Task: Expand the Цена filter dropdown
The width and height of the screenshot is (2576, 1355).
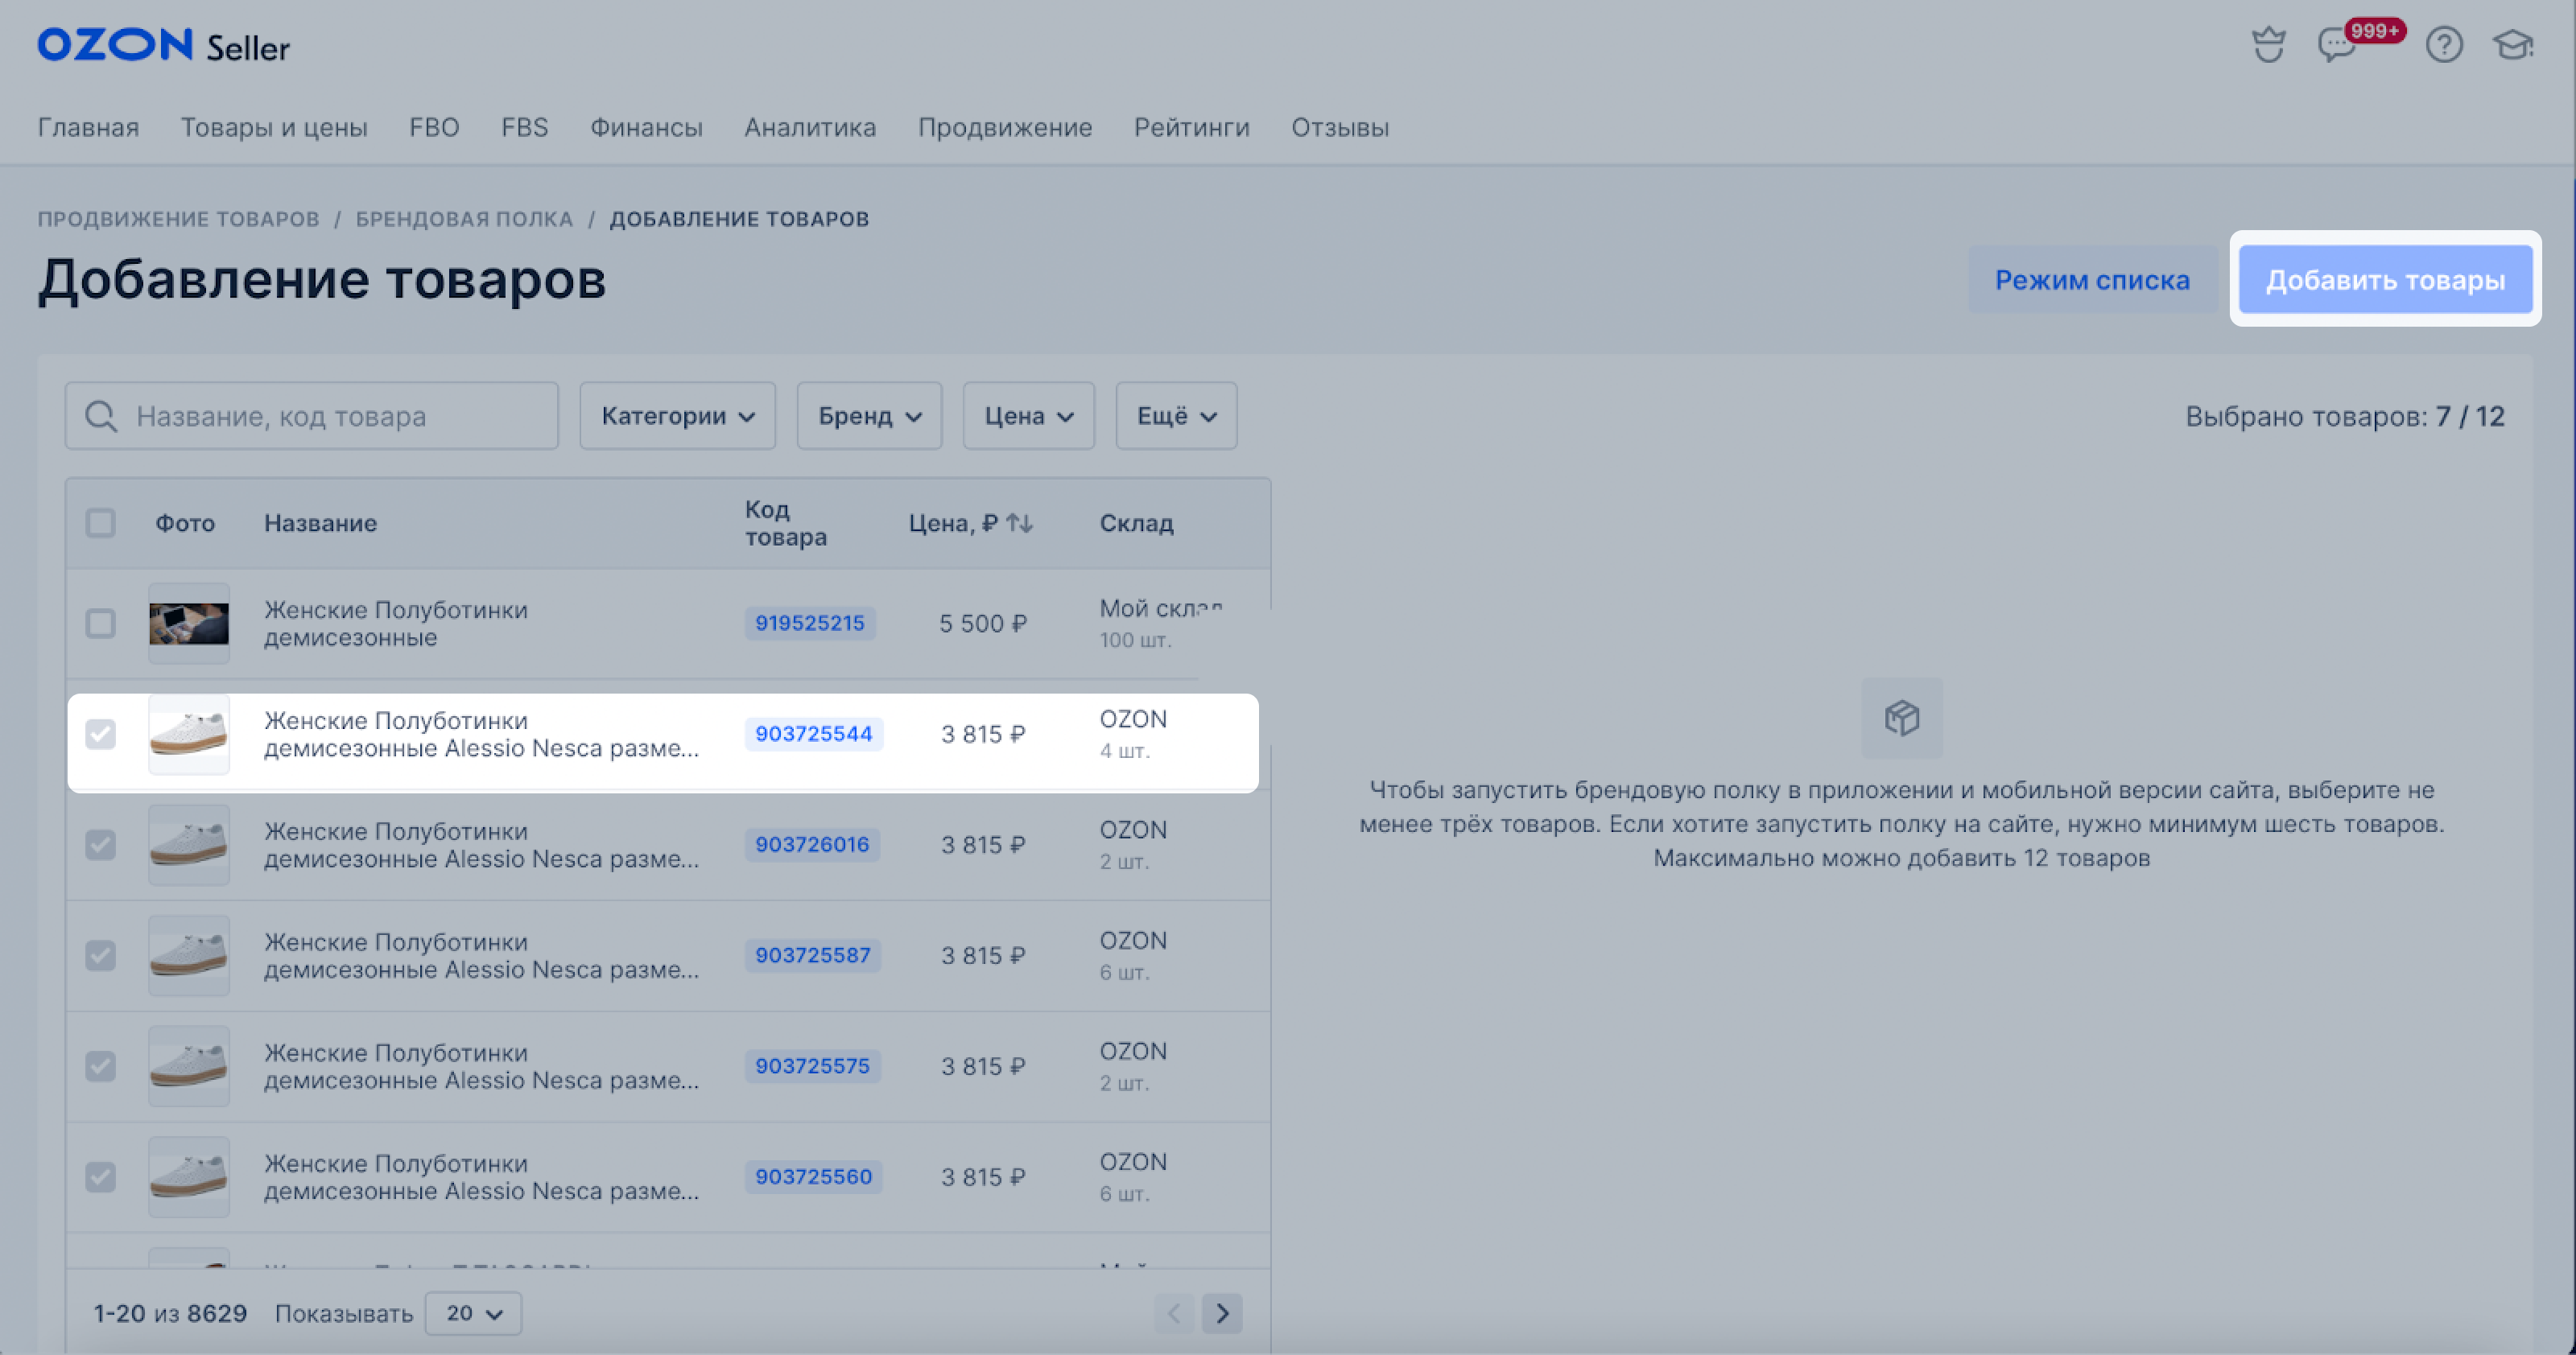Action: click(1028, 416)
